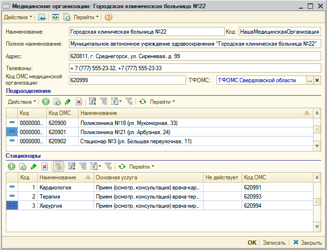Open Перейти menu in the top toolbar

(x=86, y=17)
